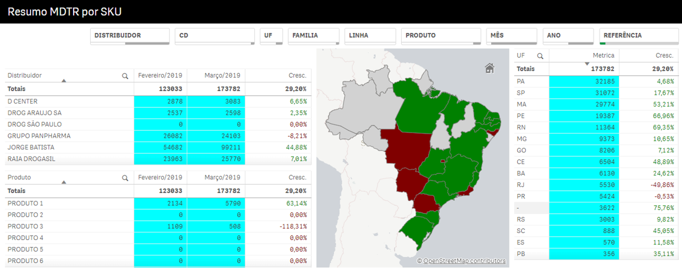The height and width of the screenshot is (270, 682).
Task: Expand the FAMILIA filter pane
Action: [313, 36]
